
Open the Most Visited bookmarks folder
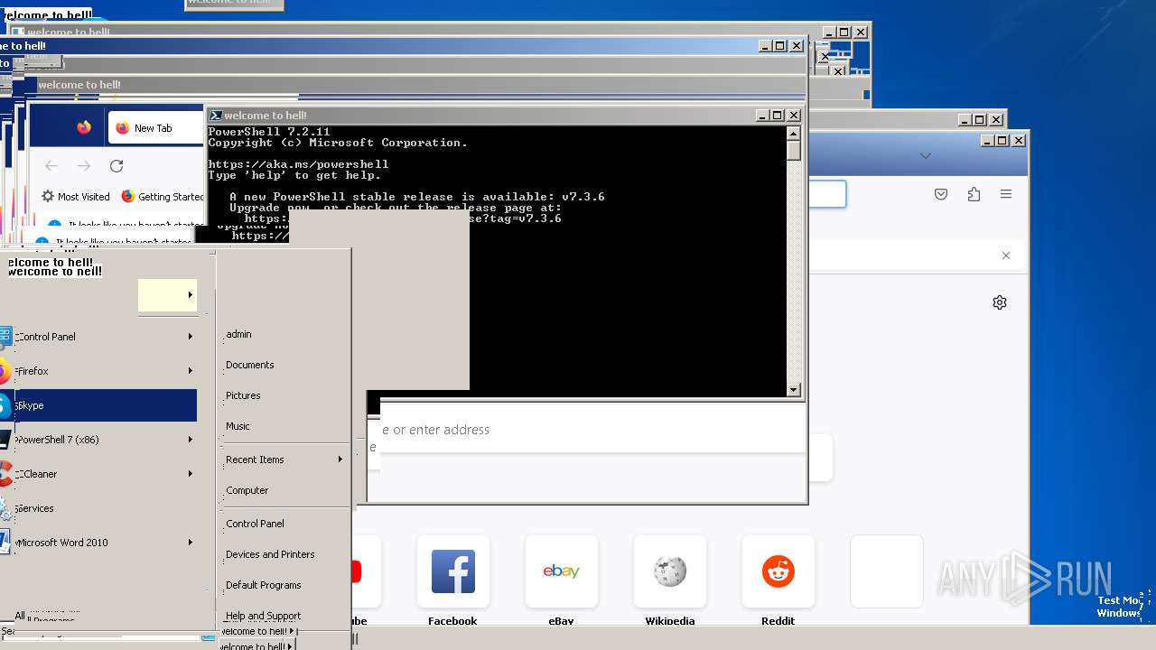click(76, 197)
